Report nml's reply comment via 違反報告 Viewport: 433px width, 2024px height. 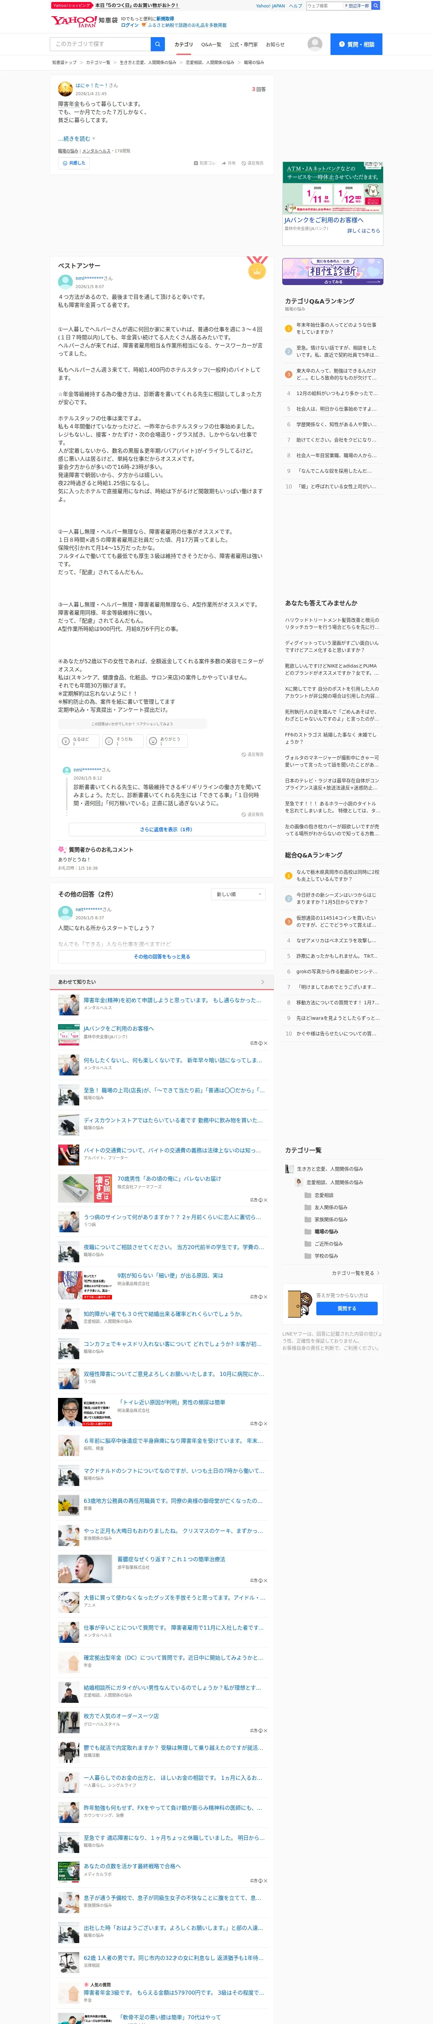252,814
